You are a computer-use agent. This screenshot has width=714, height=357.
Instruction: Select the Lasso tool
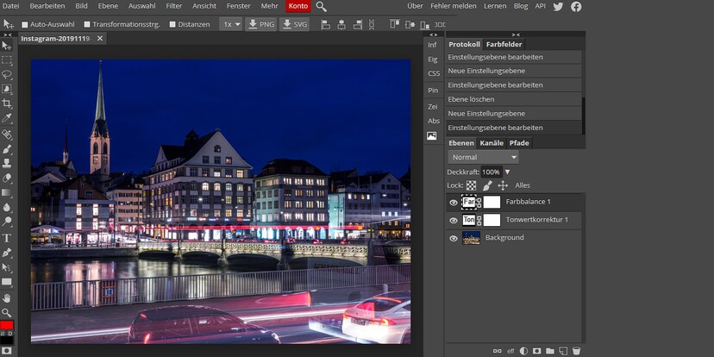[7, 75]
